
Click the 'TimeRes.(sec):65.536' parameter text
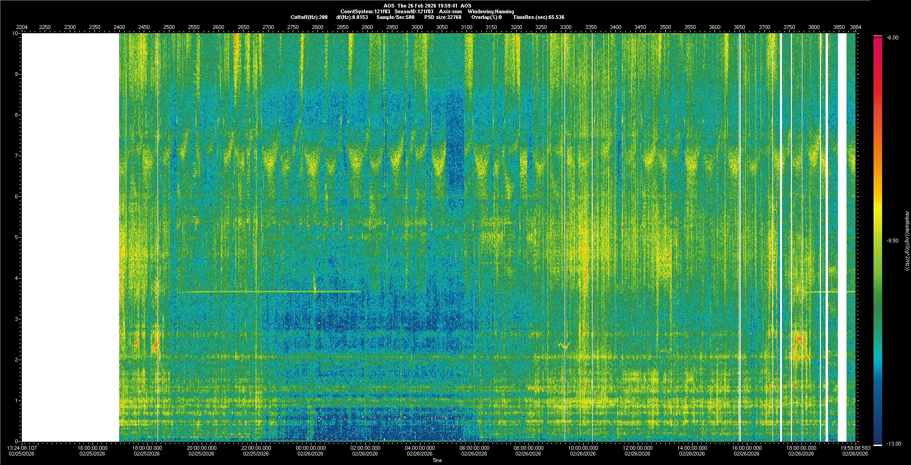(539, 17)
